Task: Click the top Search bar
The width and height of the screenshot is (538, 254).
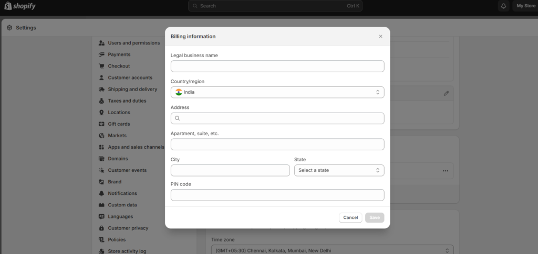Action: [x=275, y=6]
